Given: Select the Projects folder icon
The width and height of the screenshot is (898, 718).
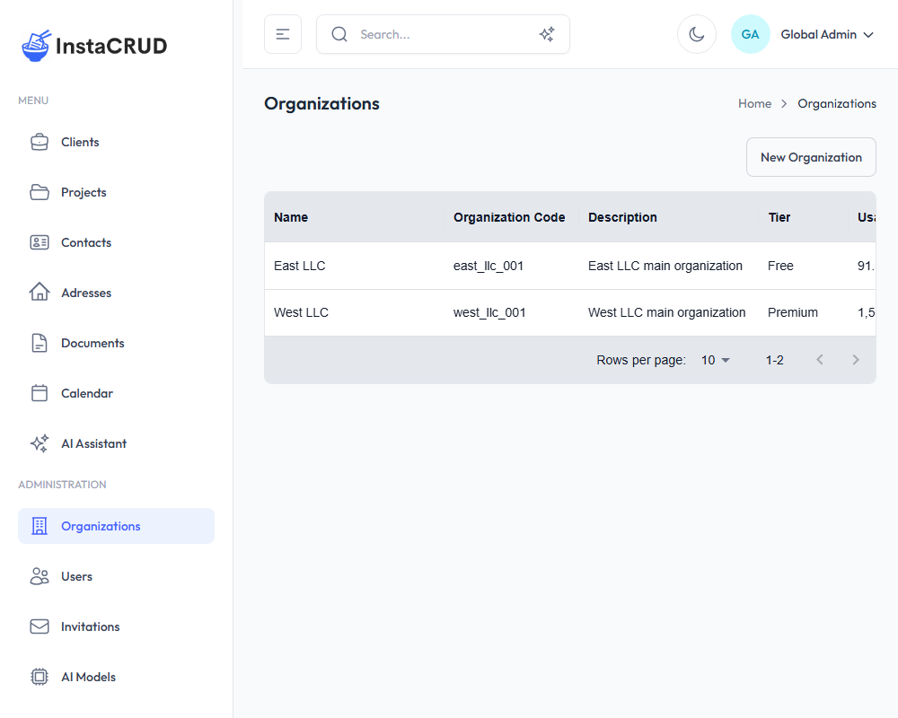Looking at the screenshot, I should (40, 191).
